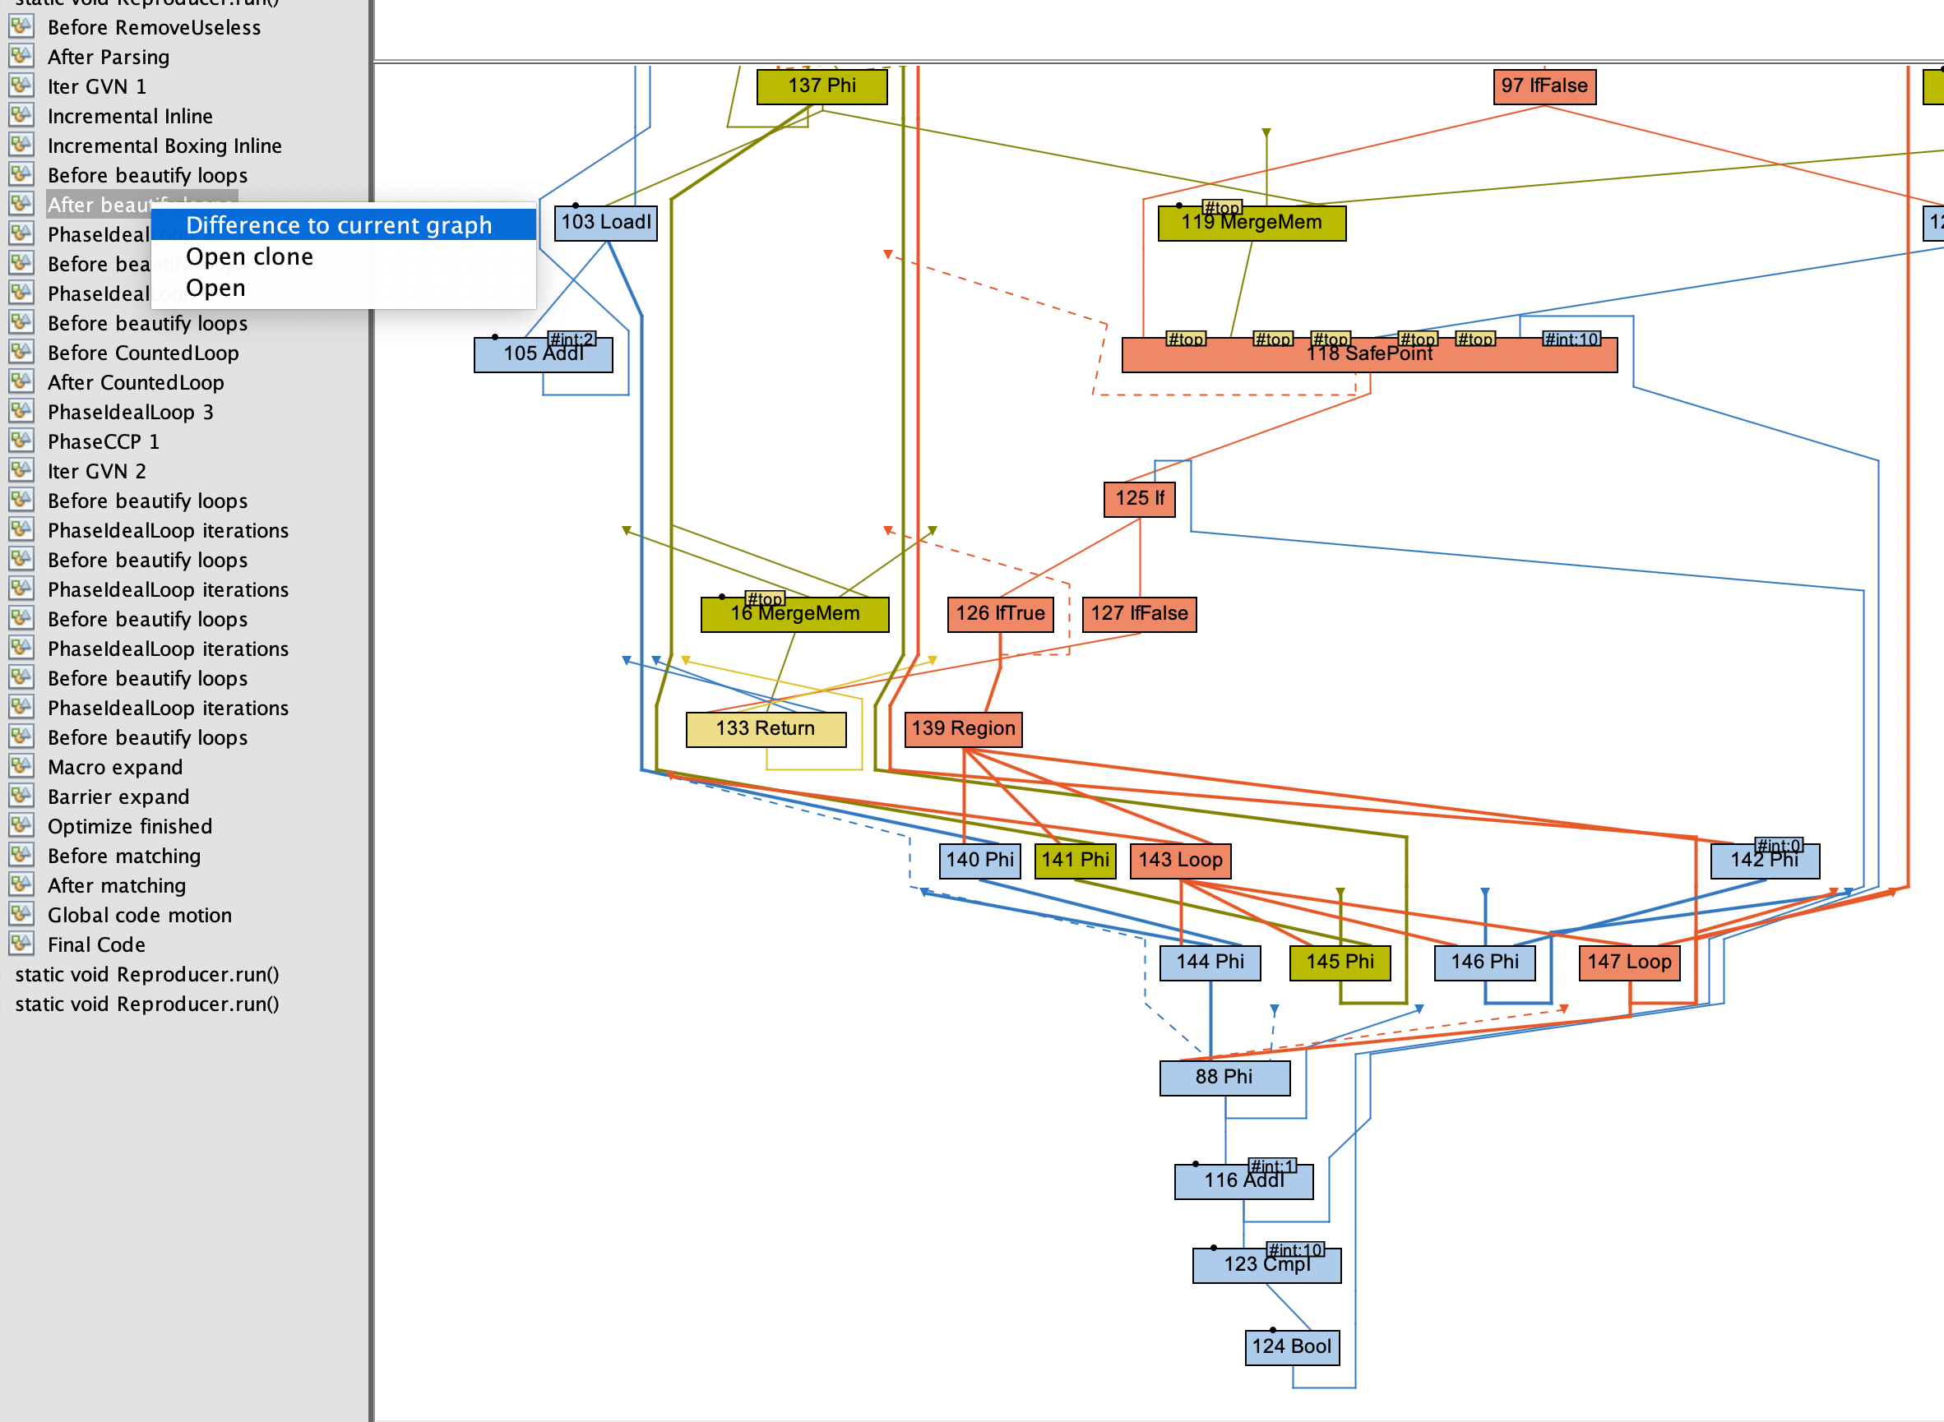
Task: Click graph icon next to Optimize finished
Action: pyautogui.click(x=21, y=825)
